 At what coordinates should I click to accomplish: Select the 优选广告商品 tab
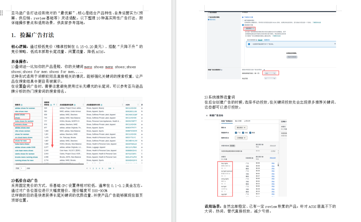pos(227,121)
